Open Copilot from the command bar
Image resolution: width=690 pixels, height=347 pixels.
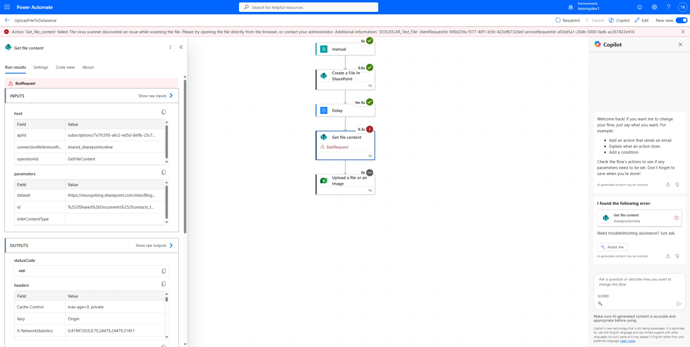(619, 20)
